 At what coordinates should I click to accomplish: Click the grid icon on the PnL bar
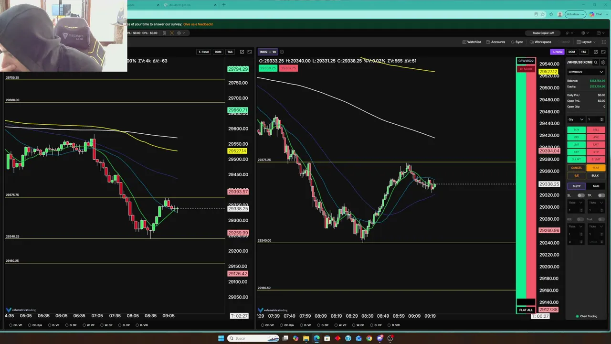(164, 33)
